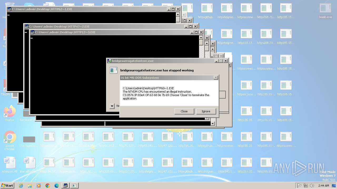The height and width of the screenshot is (189, 337).
Task: Open Windows Media Player from the taskbar
Action: click(x=39, y=186)
